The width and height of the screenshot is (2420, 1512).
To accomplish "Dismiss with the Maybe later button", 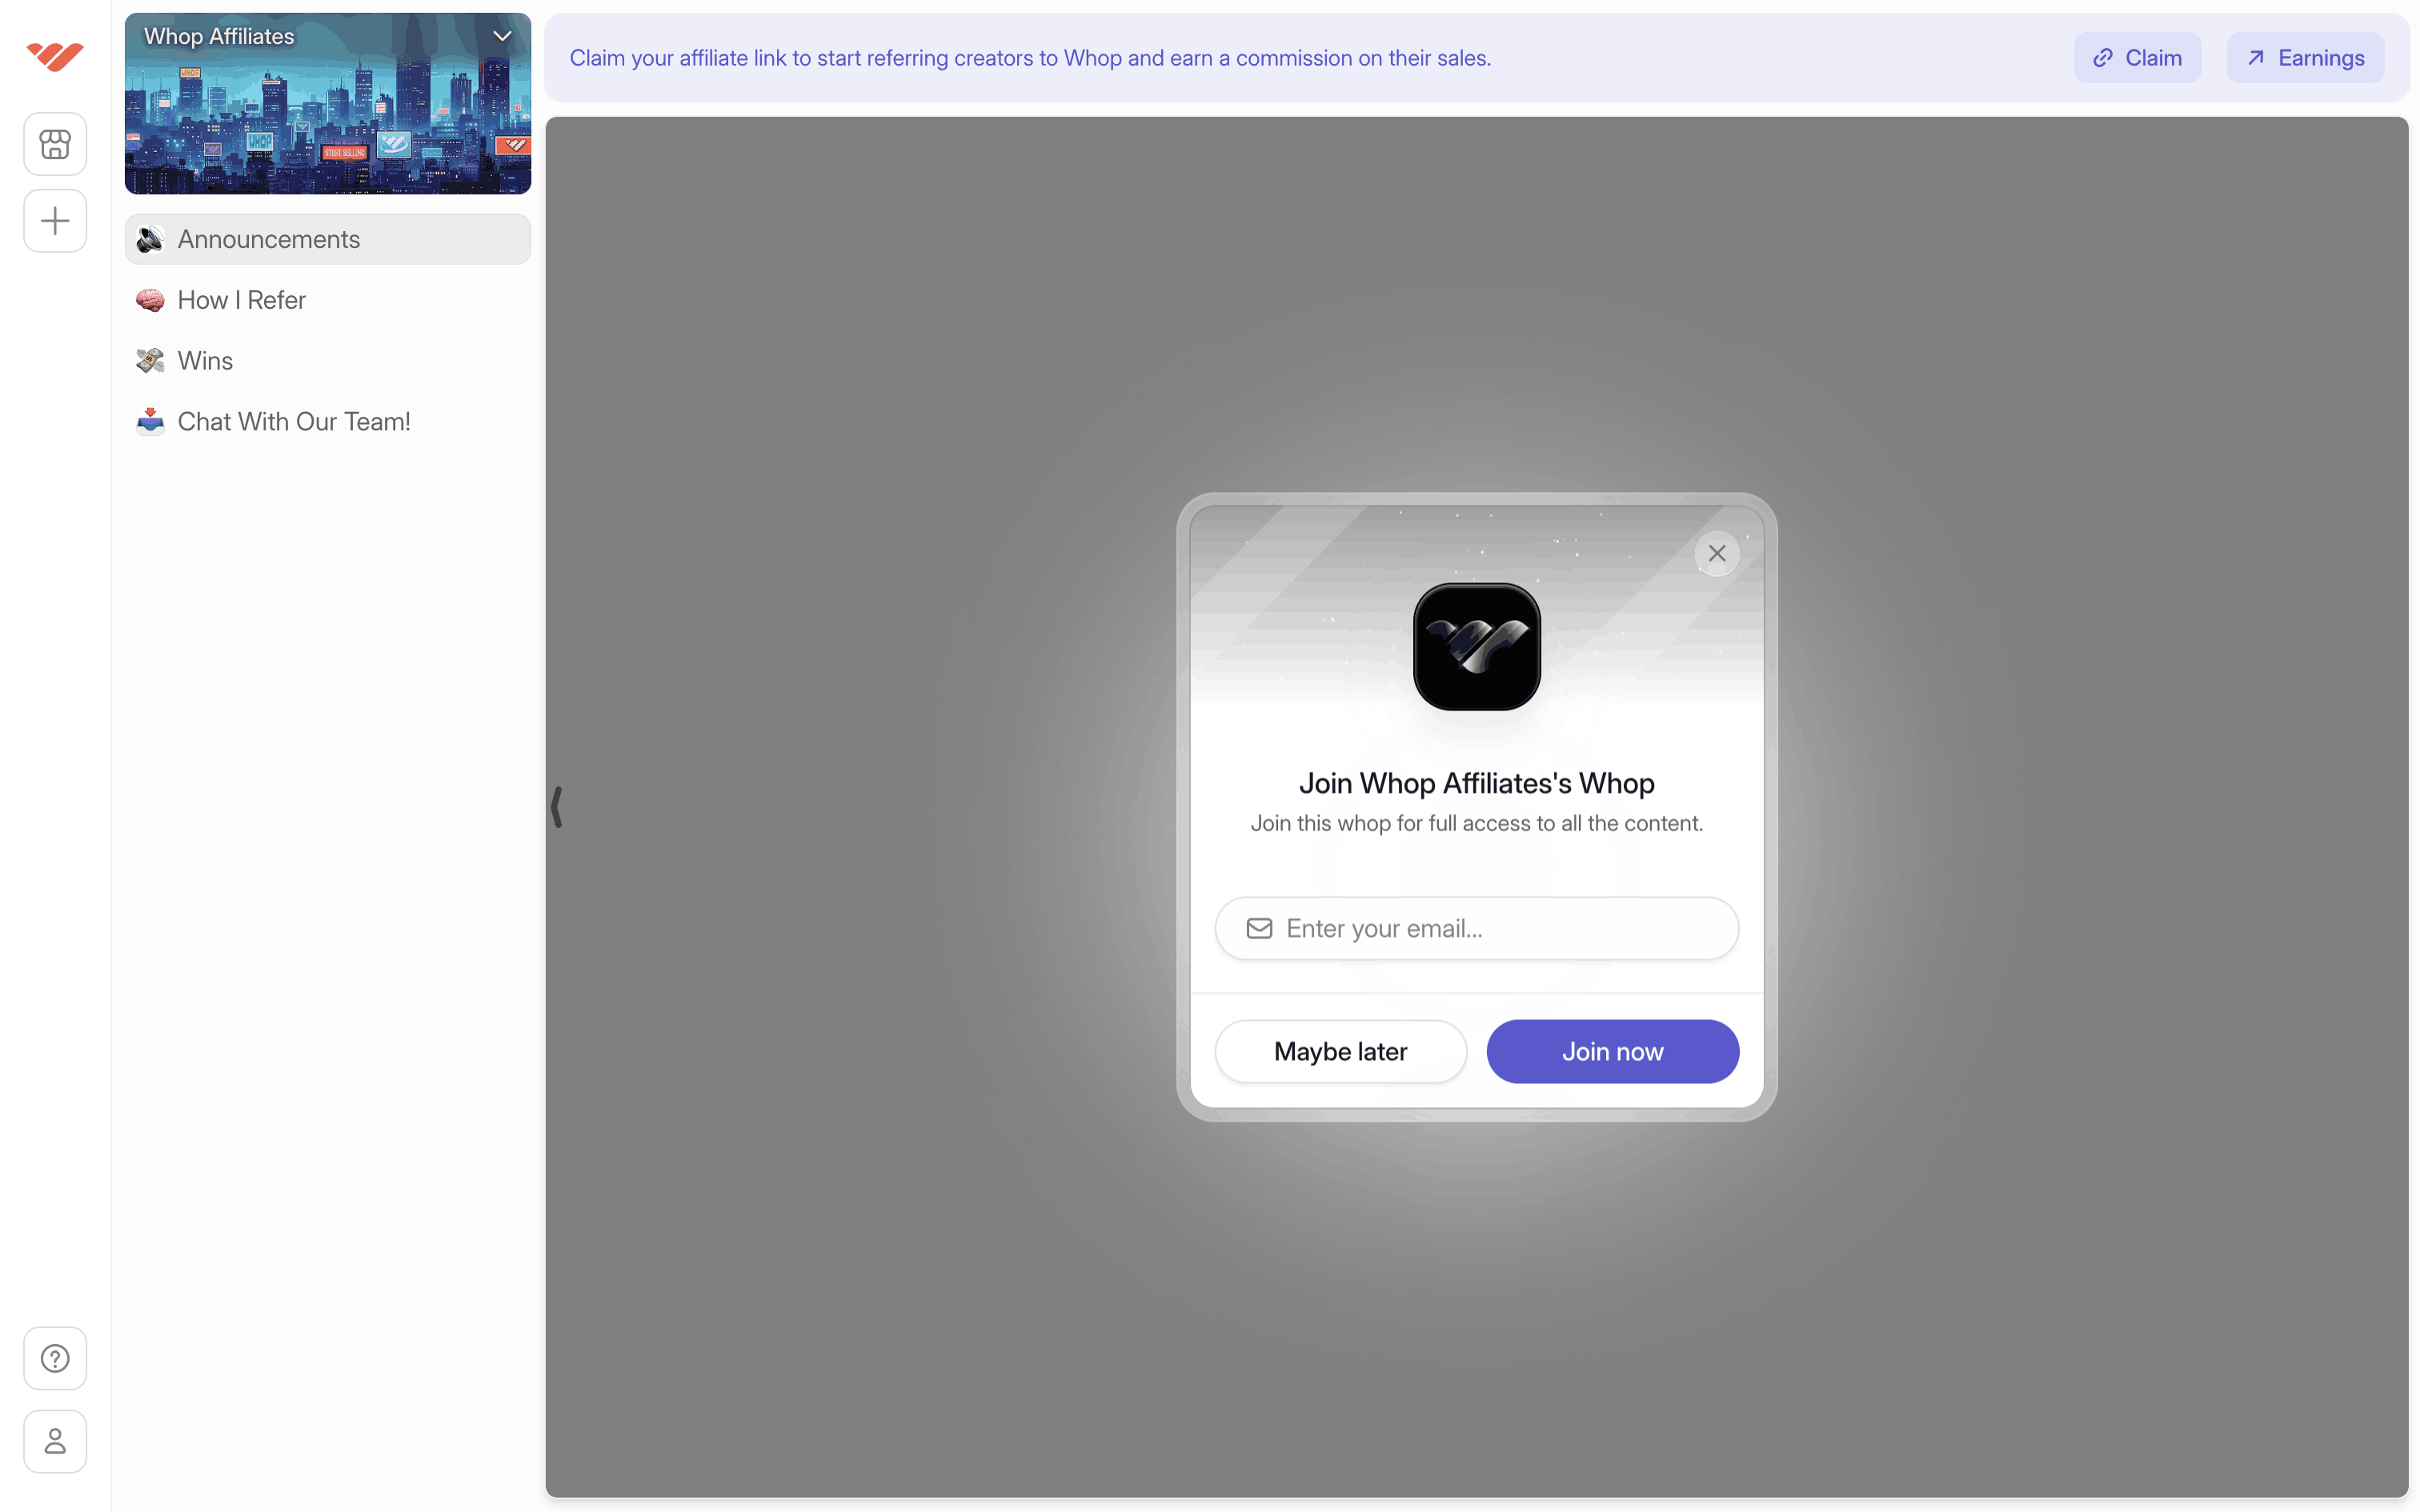I will [1340, 1051].
